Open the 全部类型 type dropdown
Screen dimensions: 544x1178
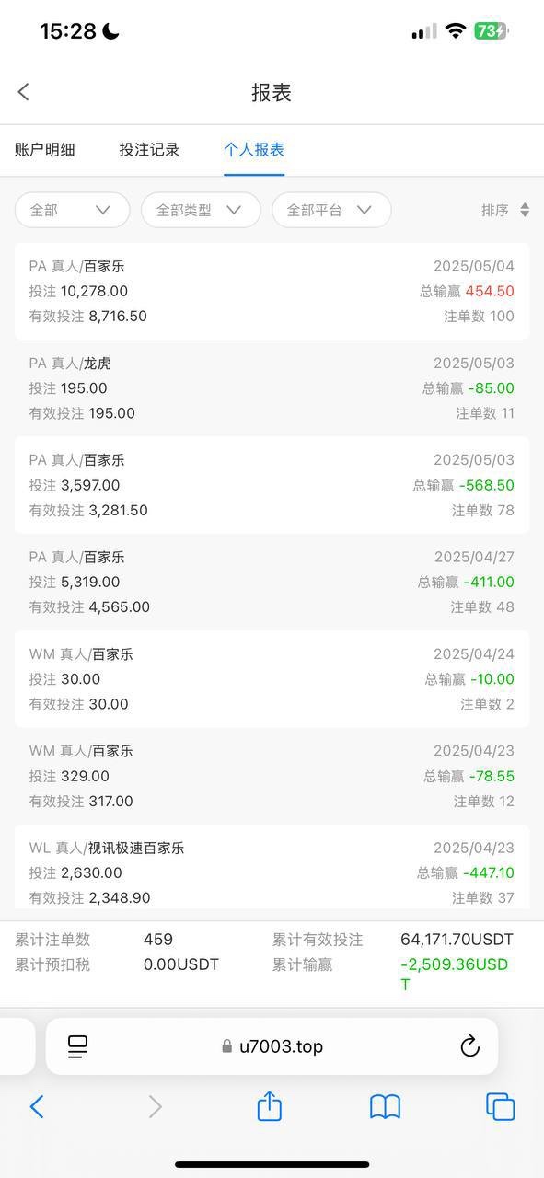[x=201, y=210]
